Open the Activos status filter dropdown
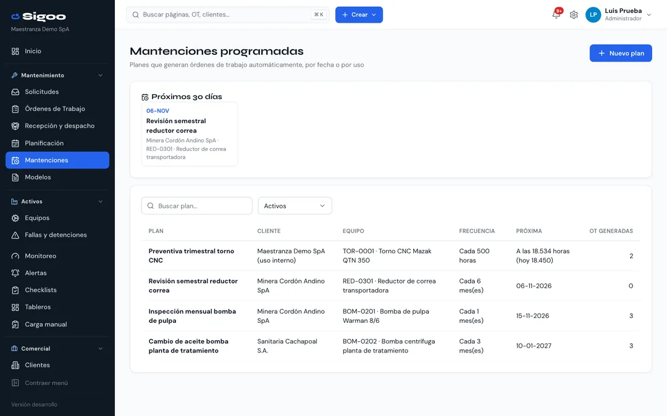 (x=295, y=206)
